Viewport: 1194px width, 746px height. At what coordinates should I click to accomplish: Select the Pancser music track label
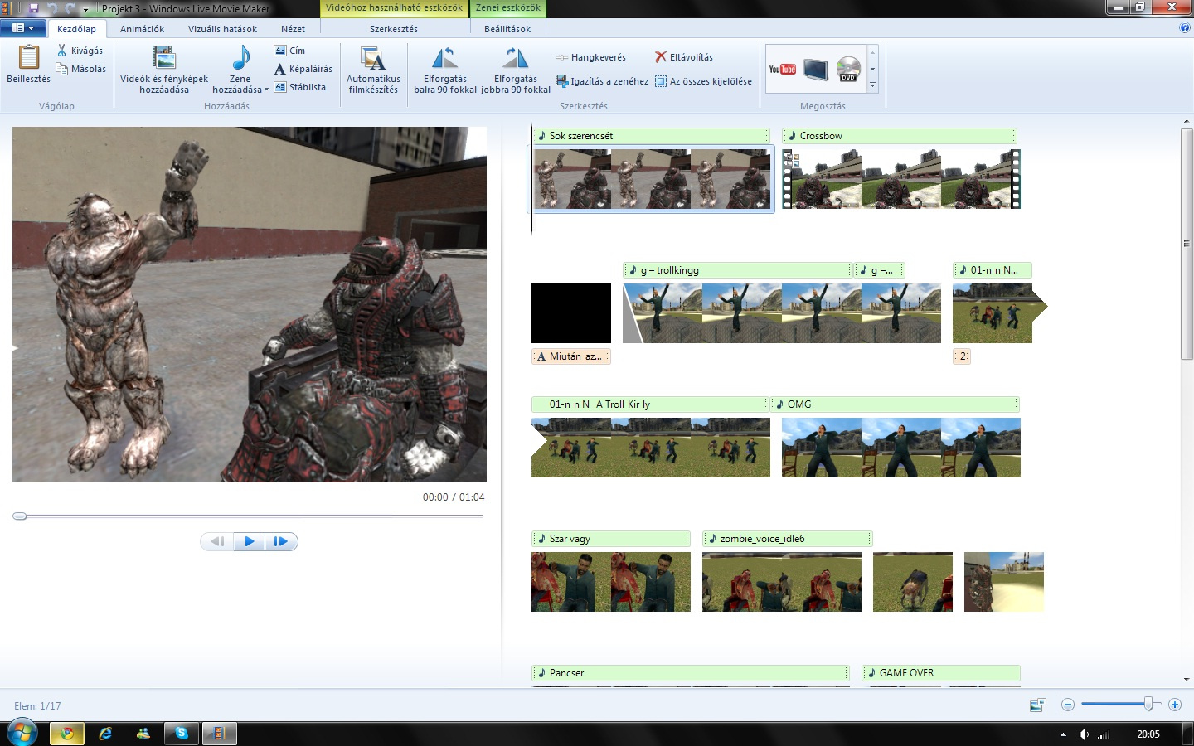pos(691,673)
